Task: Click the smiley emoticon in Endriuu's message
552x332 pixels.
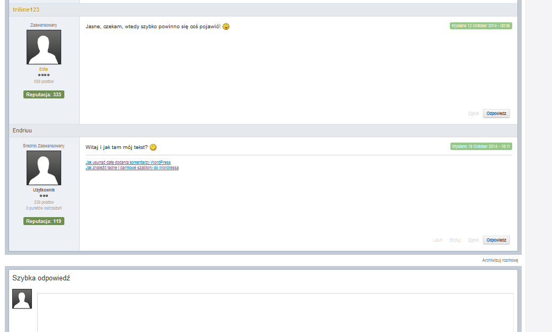Action: [153, 147]
